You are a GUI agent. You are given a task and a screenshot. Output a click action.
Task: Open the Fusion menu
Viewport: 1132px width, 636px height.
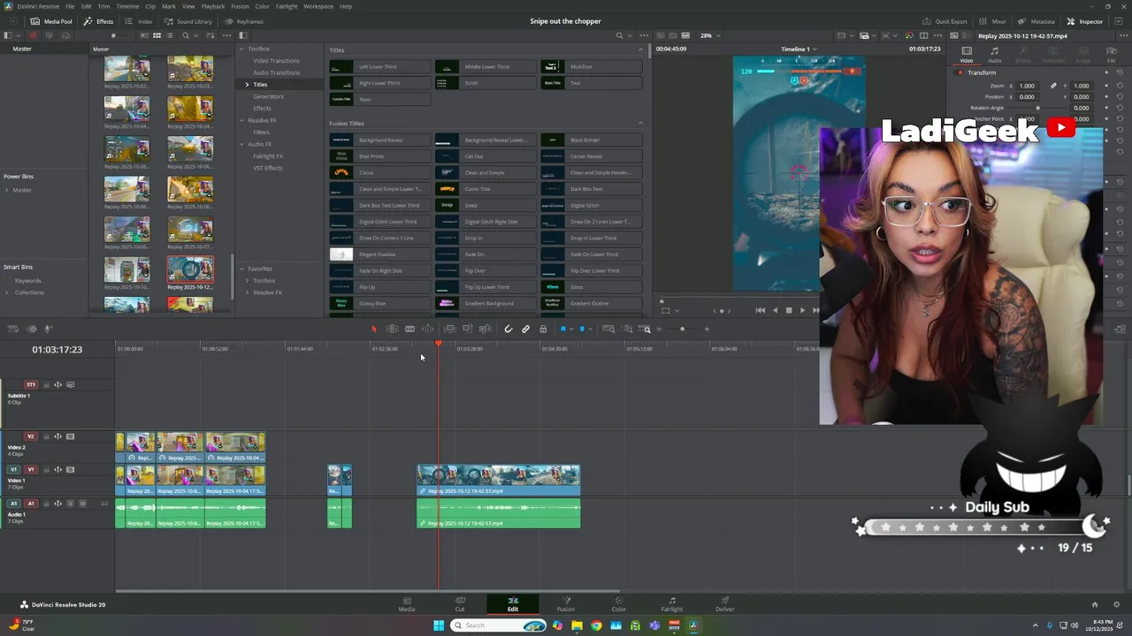[x=240, y=6]
